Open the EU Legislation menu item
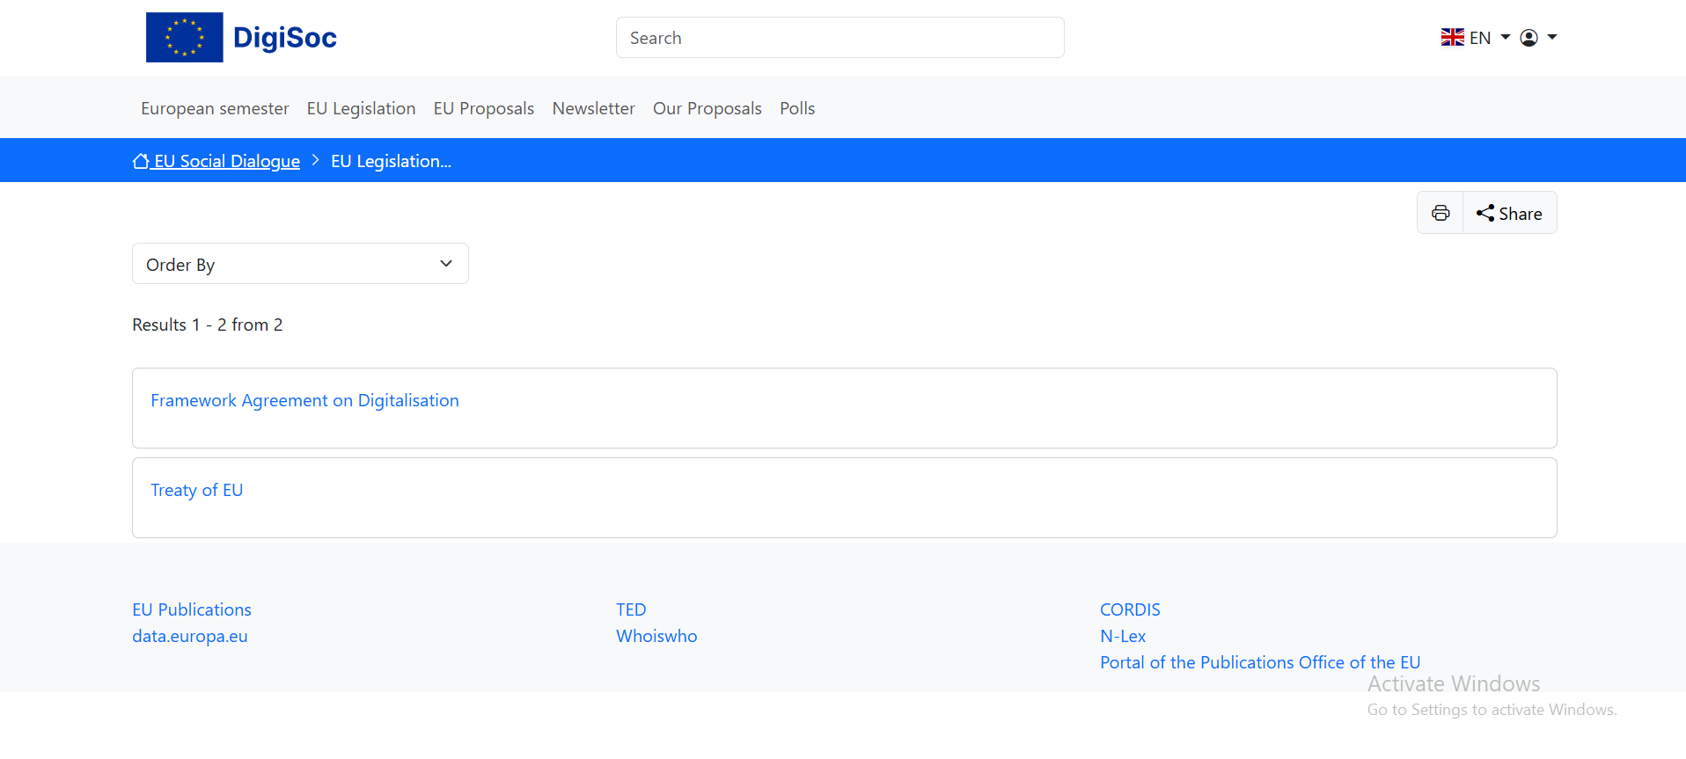Image resolution: width=1686 pixels, height=759 pixels. click(361, 108)
